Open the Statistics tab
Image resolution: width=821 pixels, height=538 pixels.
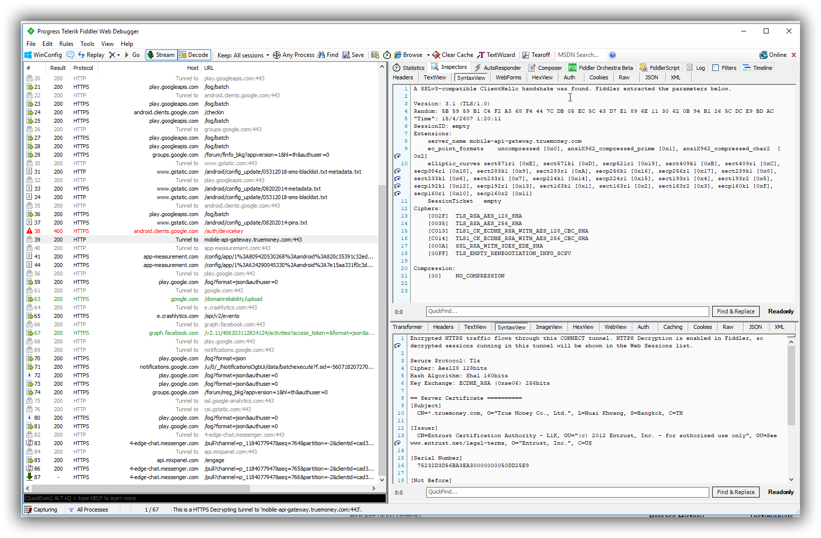click(409, 68)
